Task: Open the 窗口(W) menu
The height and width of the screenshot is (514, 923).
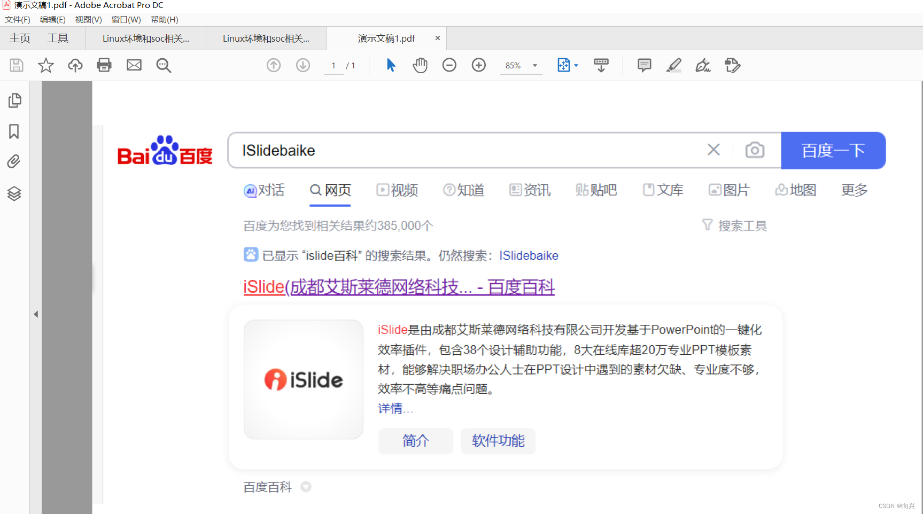Action: point(126,20)
